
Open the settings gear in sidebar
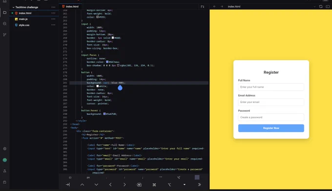5,149
